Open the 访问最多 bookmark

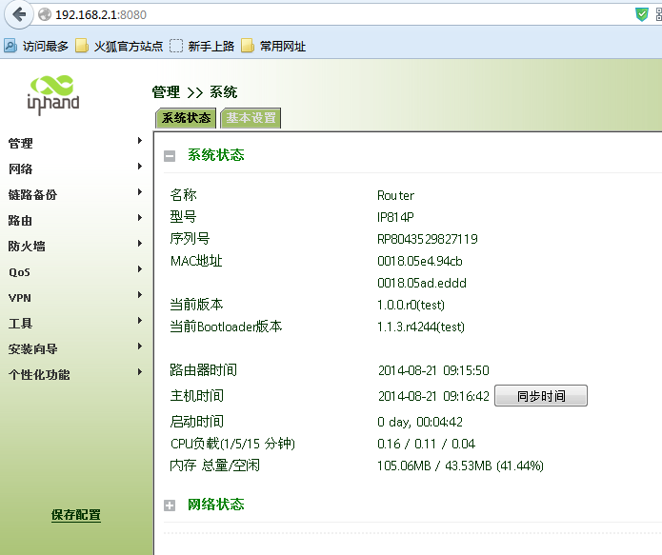(37, 46)
